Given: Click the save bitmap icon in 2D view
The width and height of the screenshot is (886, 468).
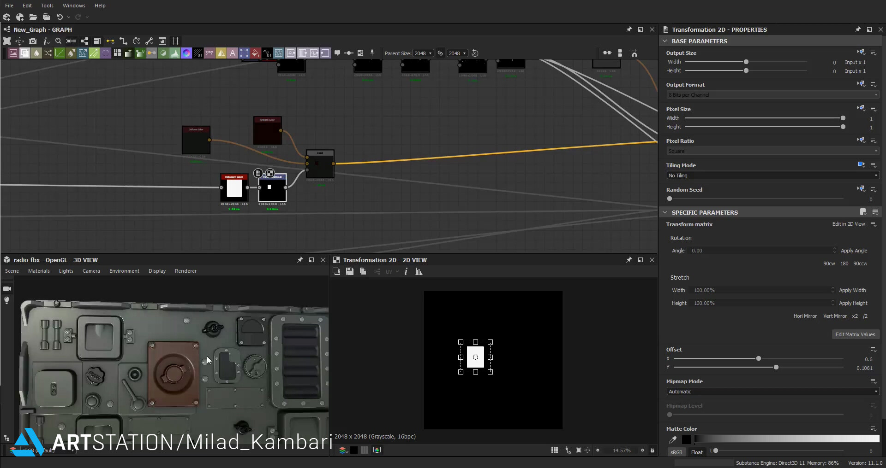Looking at the screenshot, I should coord(350,272).
